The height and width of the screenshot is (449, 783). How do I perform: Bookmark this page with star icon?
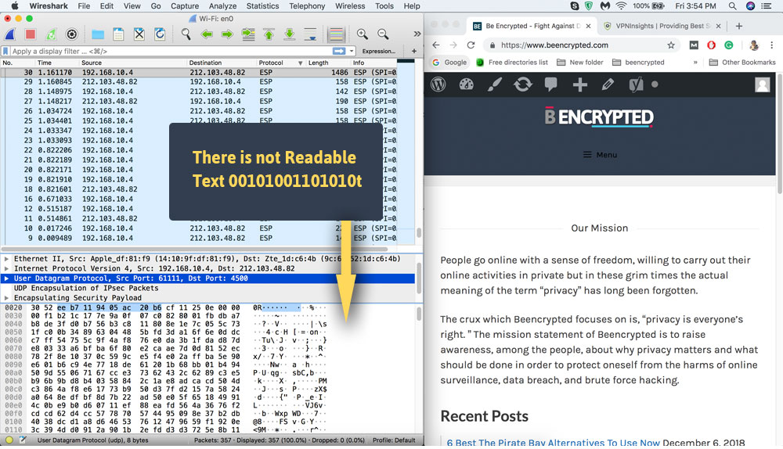click(x=671, y=45)
